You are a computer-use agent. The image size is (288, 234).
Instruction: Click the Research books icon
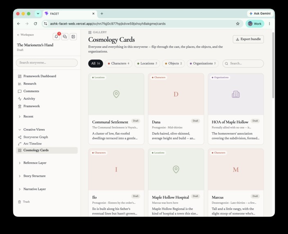(x=20, y=84)
